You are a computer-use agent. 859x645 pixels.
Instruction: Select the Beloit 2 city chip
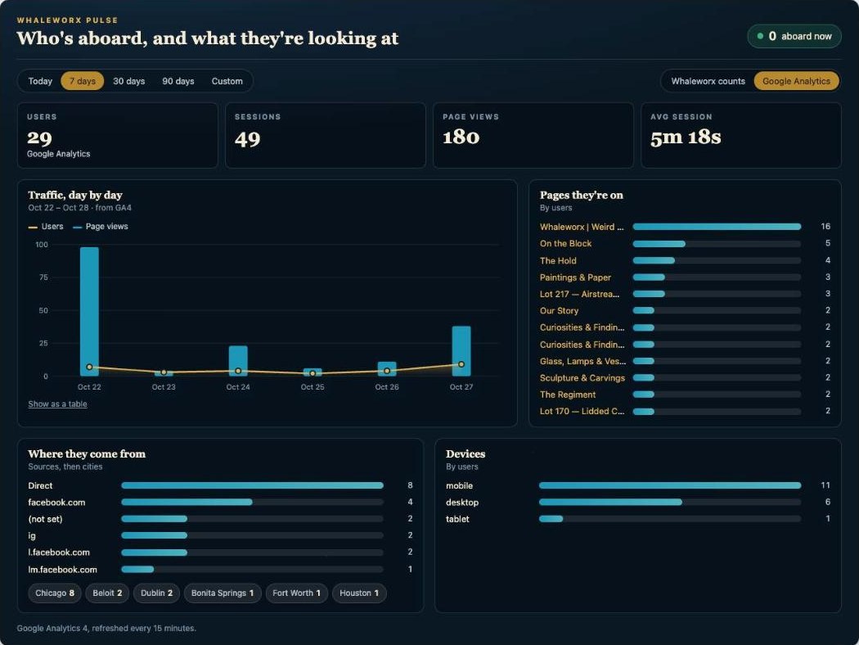(107, 593)
